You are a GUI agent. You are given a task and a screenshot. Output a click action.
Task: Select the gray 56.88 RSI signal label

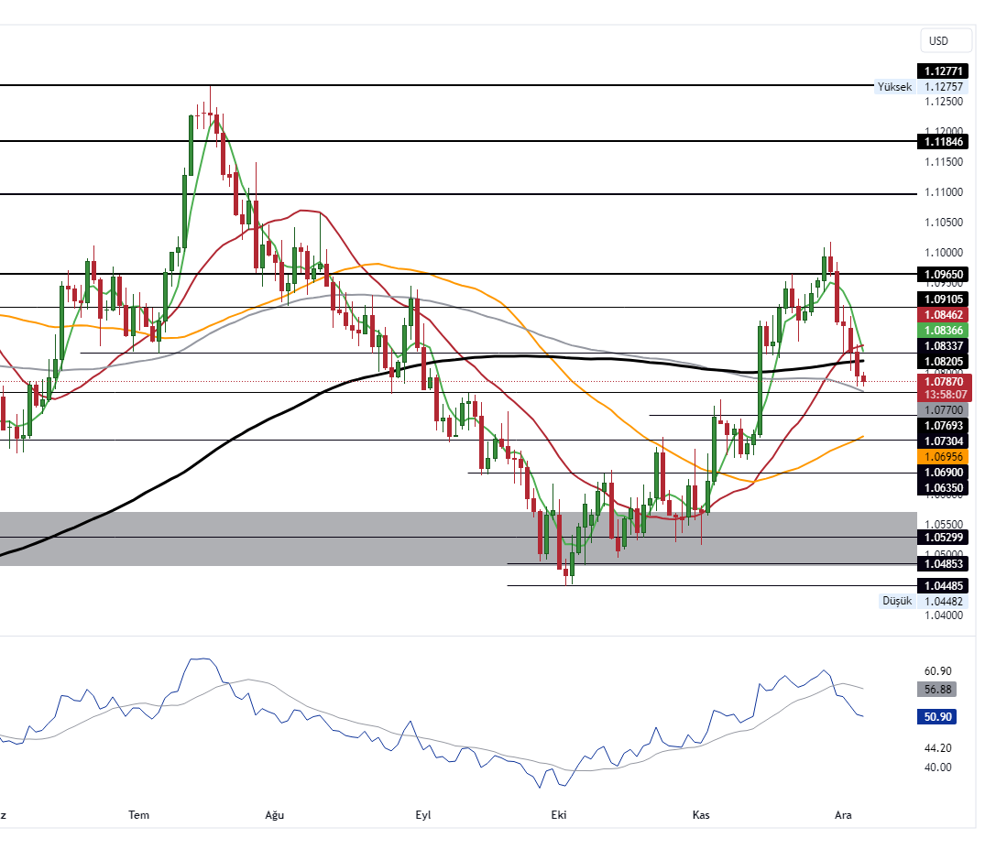tap(936, 690)
